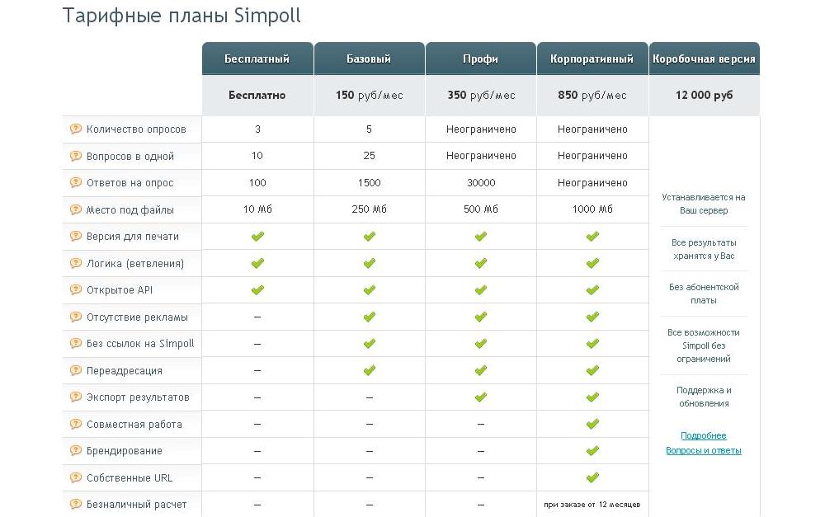Click the 12 000 руб price cell
The height and width of the screenshot is (517, 825).
pyautogui.click(x=704, y=96)
